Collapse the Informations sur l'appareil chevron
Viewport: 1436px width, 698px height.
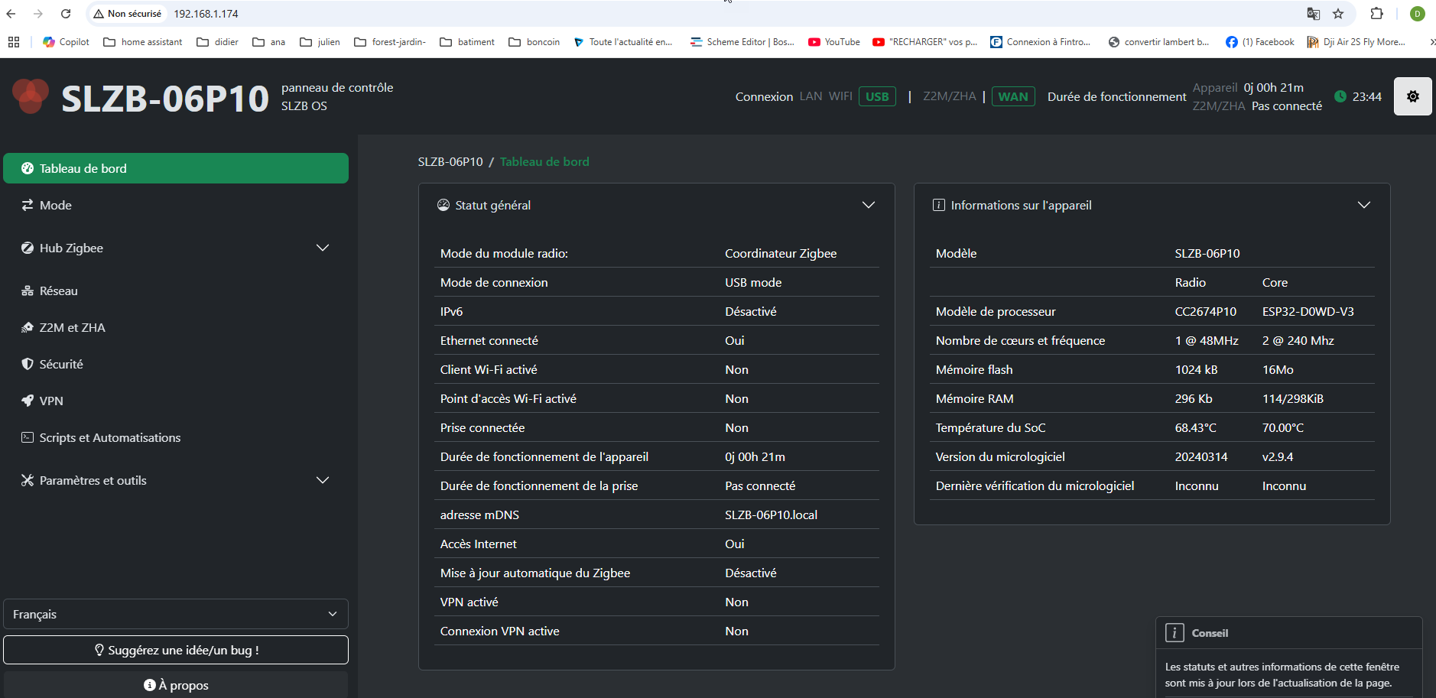[1364, 205]
